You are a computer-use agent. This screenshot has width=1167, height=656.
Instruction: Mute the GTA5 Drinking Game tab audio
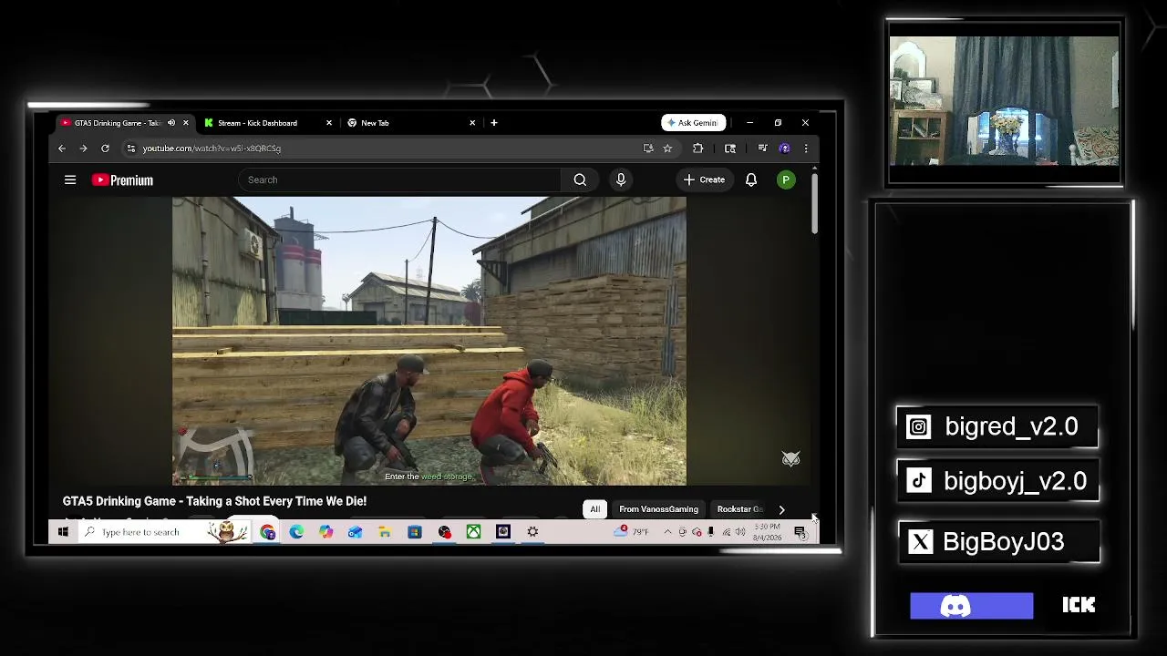pos(170,123)
